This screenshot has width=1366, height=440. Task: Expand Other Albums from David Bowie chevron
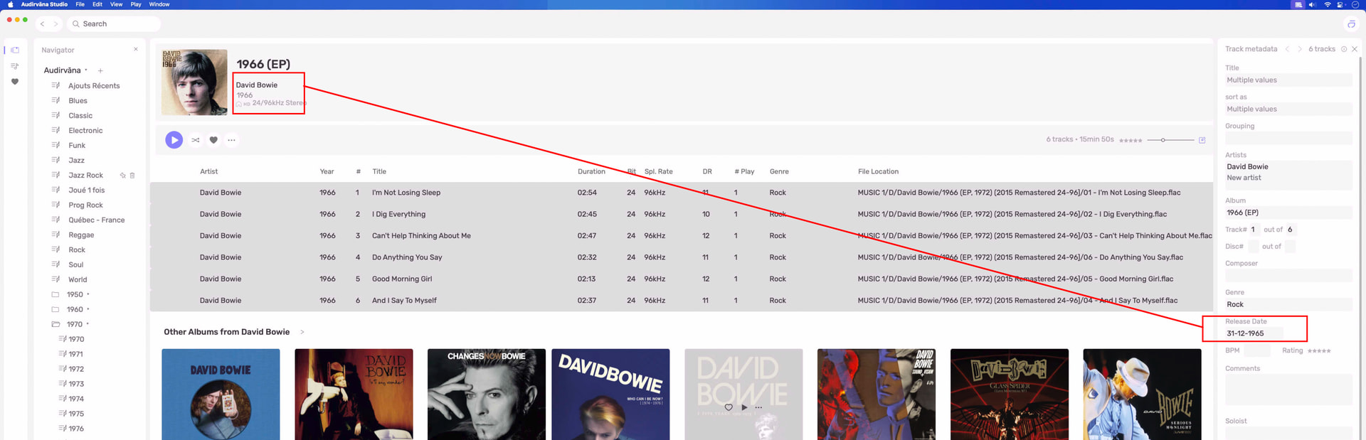(302, 332)
